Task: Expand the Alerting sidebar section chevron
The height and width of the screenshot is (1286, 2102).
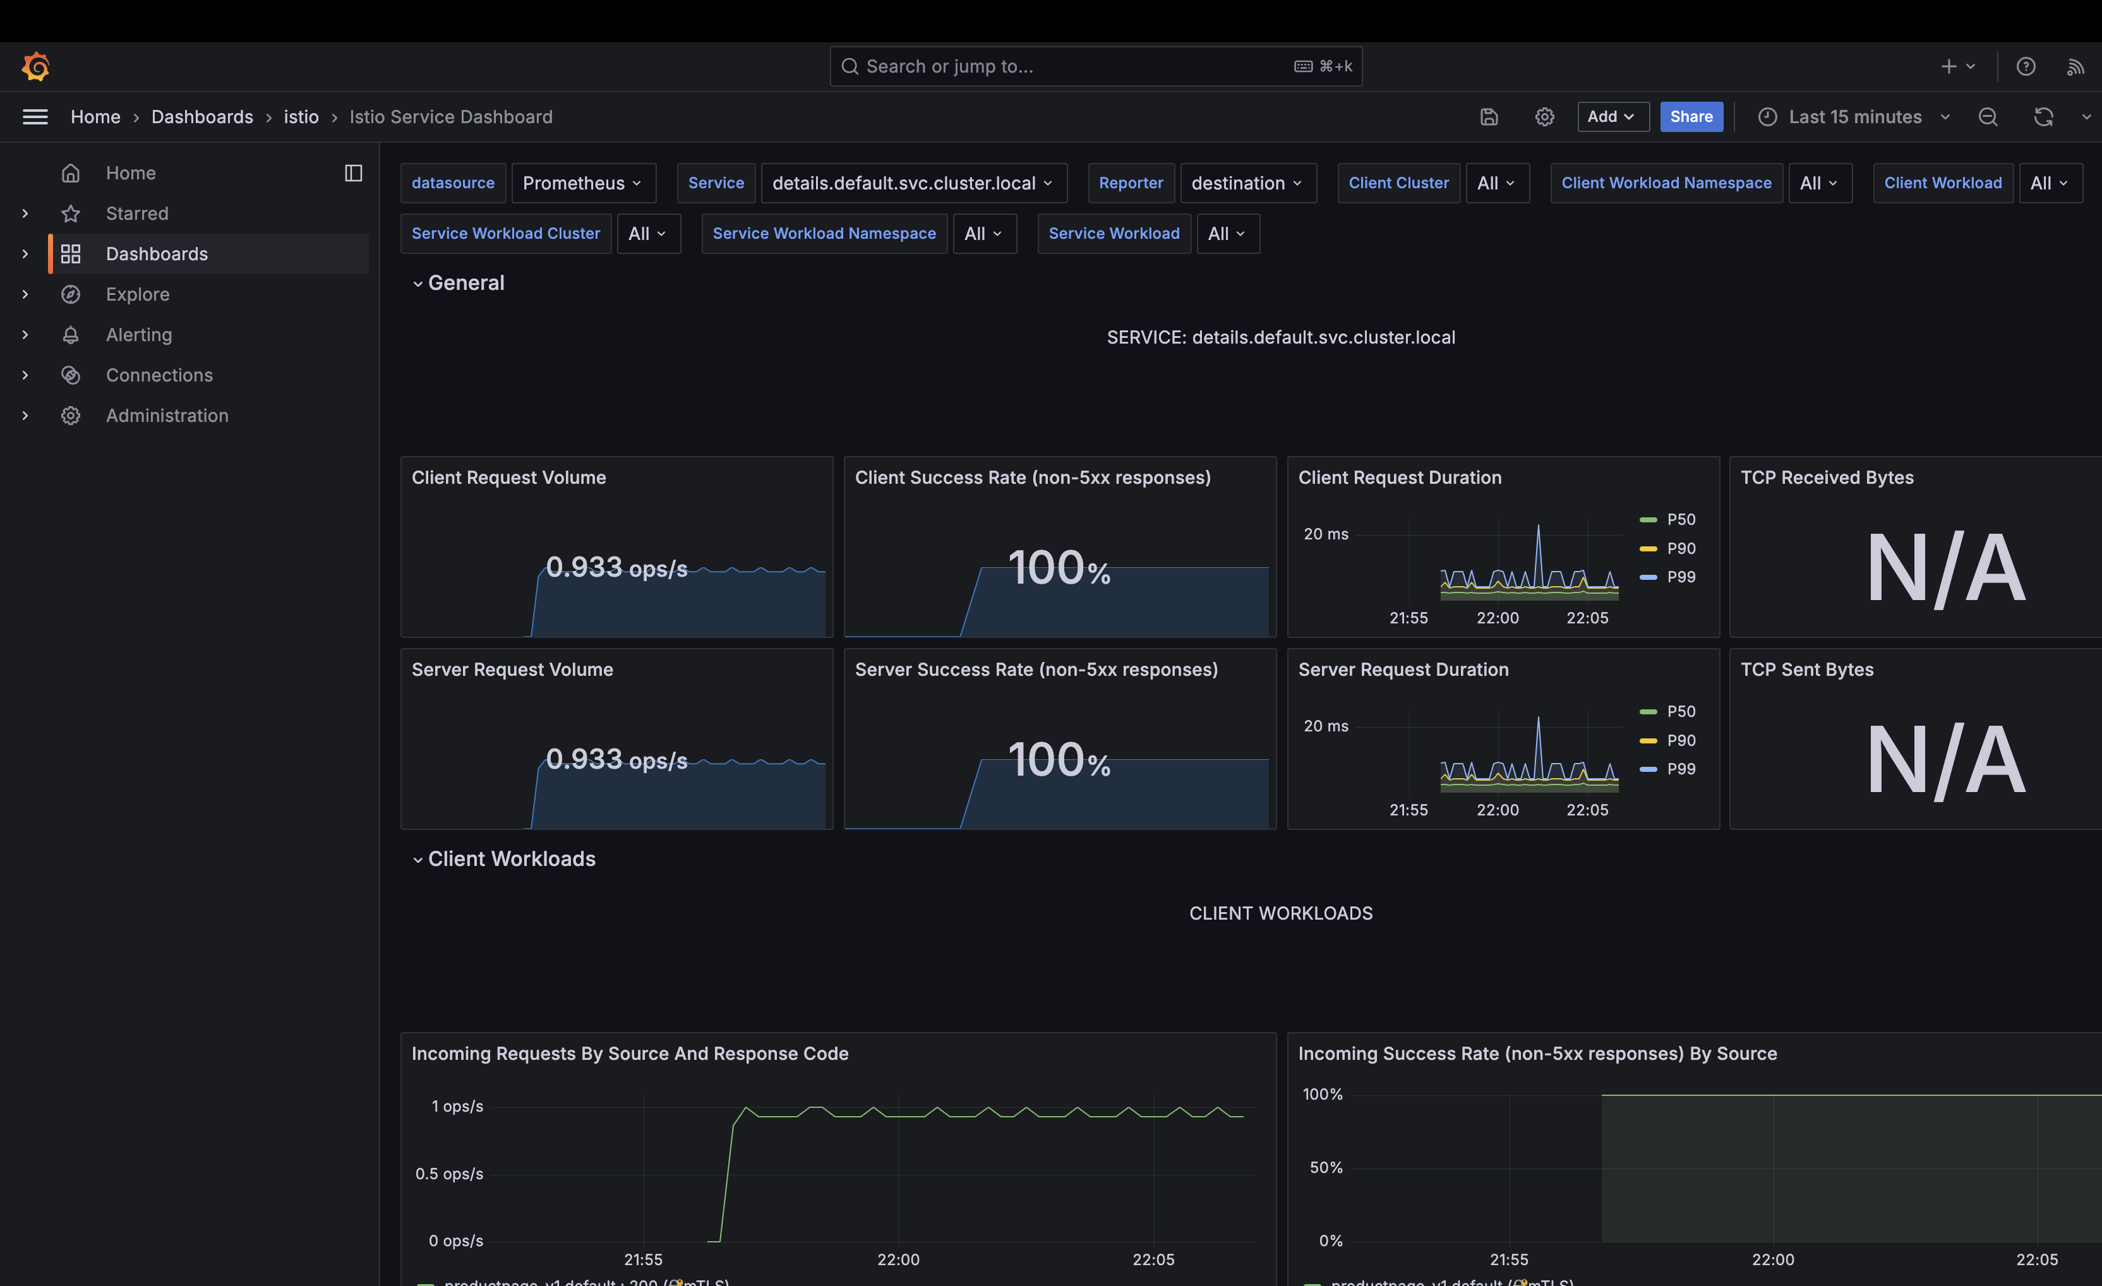Action: [25, 335]
